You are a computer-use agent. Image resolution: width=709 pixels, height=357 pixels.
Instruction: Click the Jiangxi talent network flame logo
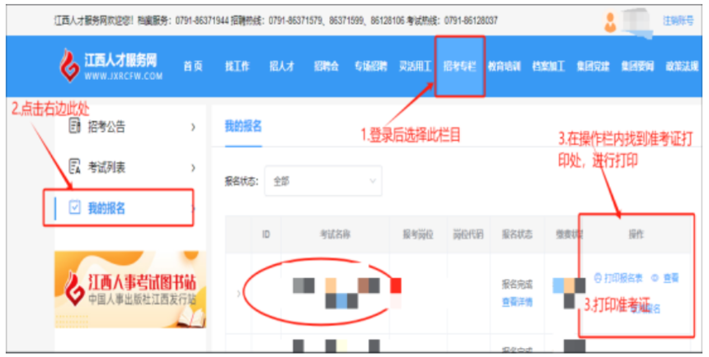[69, 65]
